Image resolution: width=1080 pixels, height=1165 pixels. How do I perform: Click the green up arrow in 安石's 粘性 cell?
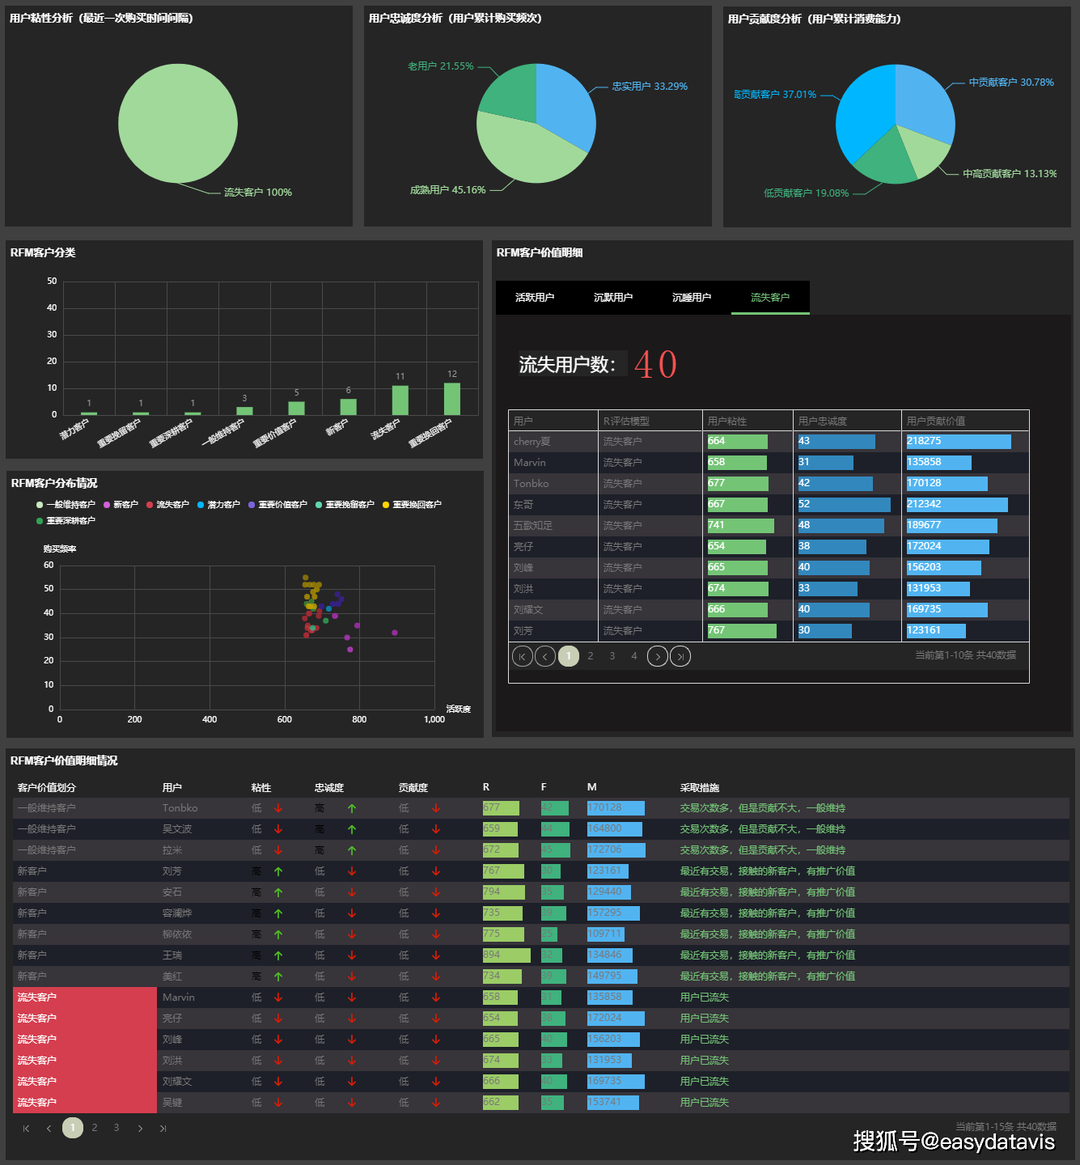278,892
